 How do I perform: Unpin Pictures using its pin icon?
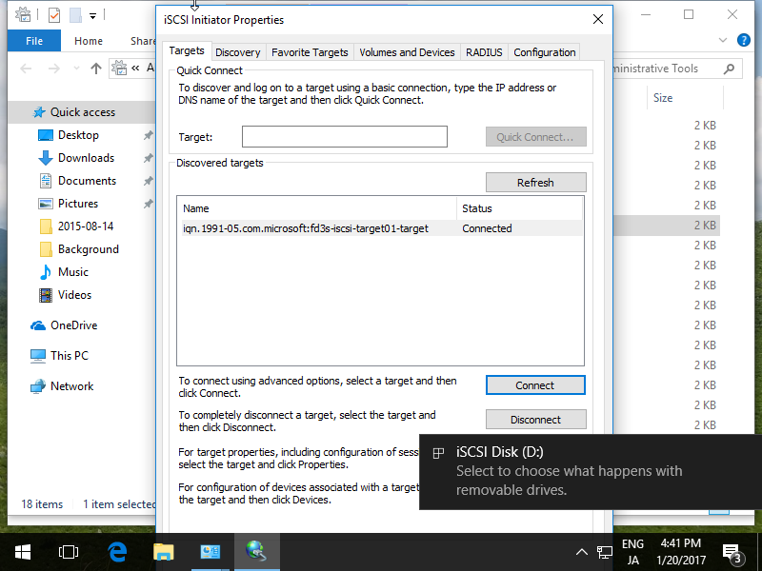(x=148, y=204)
